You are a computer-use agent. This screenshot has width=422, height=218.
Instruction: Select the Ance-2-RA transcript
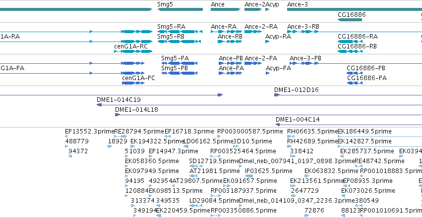pyautogui.click(x=253, y=32)
